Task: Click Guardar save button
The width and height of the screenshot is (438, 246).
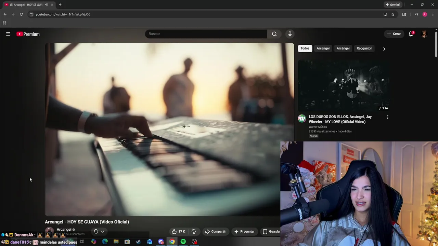Action: (271, 232)
